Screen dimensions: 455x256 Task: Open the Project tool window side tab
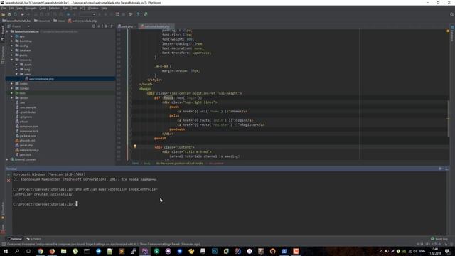(3, 33)
